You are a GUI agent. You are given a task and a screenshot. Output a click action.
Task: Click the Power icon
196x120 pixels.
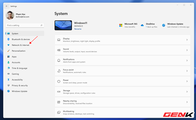(59, 81)
